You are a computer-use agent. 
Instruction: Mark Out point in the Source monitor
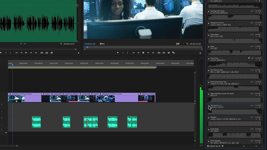(x=10, y=53)
